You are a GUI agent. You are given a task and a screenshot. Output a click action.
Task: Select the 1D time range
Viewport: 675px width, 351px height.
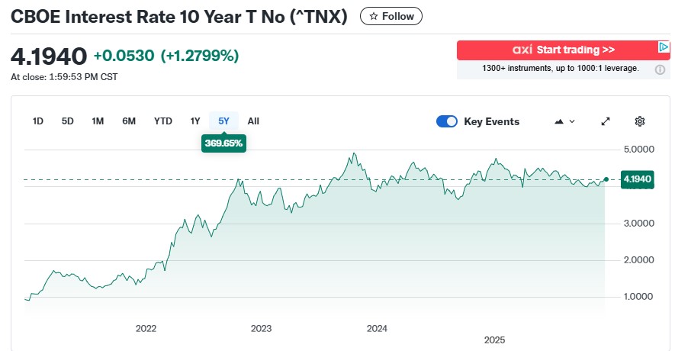pyautogui.click(x=38, y=121)
